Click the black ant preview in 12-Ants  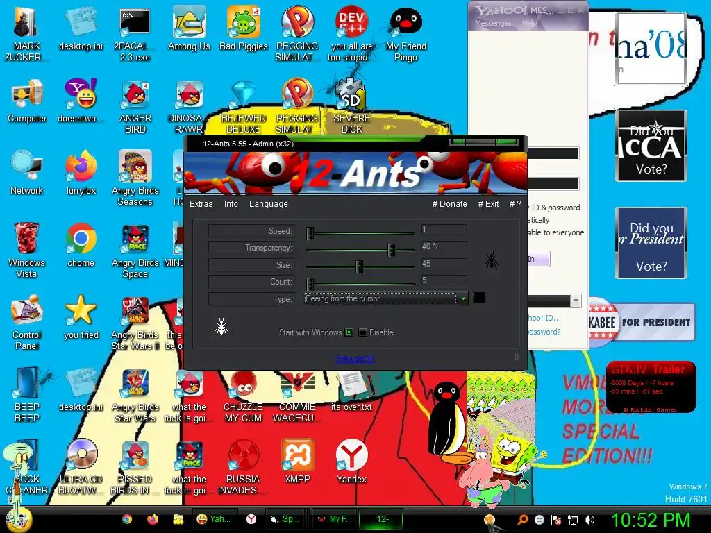coord(492,261)
